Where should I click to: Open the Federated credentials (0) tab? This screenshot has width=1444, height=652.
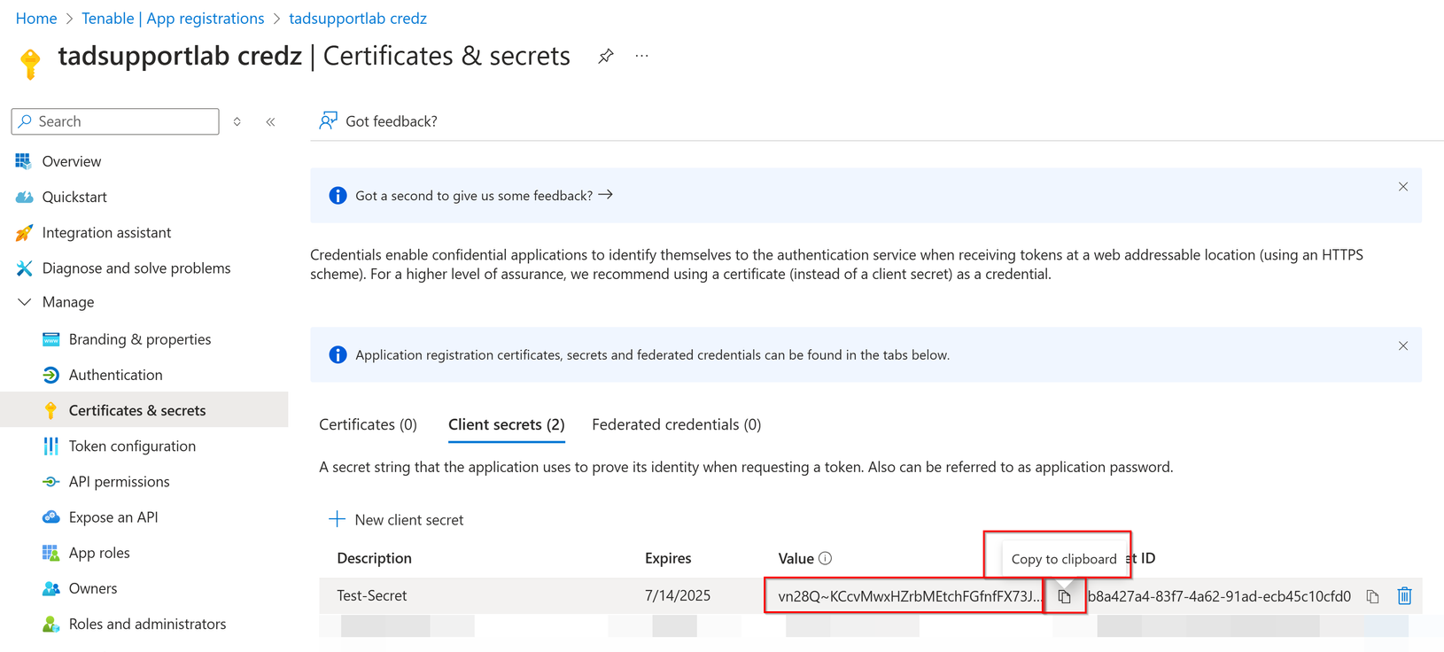676,424
